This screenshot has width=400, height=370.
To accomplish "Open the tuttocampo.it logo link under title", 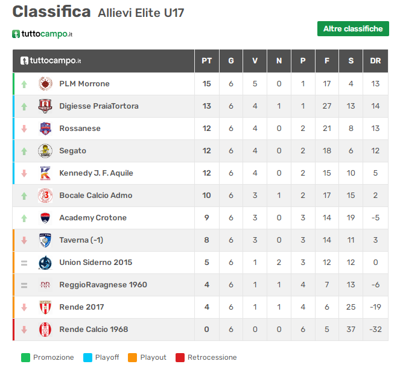I will (42, 34).
